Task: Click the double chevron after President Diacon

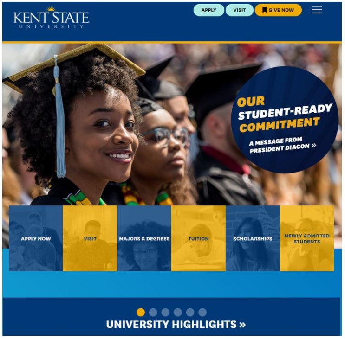Action: pyautogui.click(x=314, y=145)
